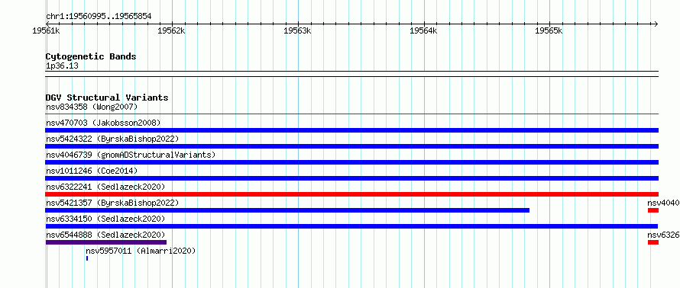Click the small red nsv6326 variant bar
680x288 pixels.
[x=653, y=242]
